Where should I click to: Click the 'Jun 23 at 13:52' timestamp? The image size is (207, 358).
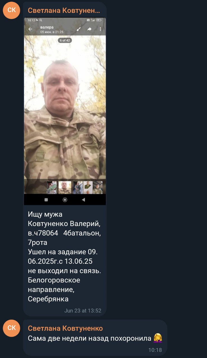83,311
